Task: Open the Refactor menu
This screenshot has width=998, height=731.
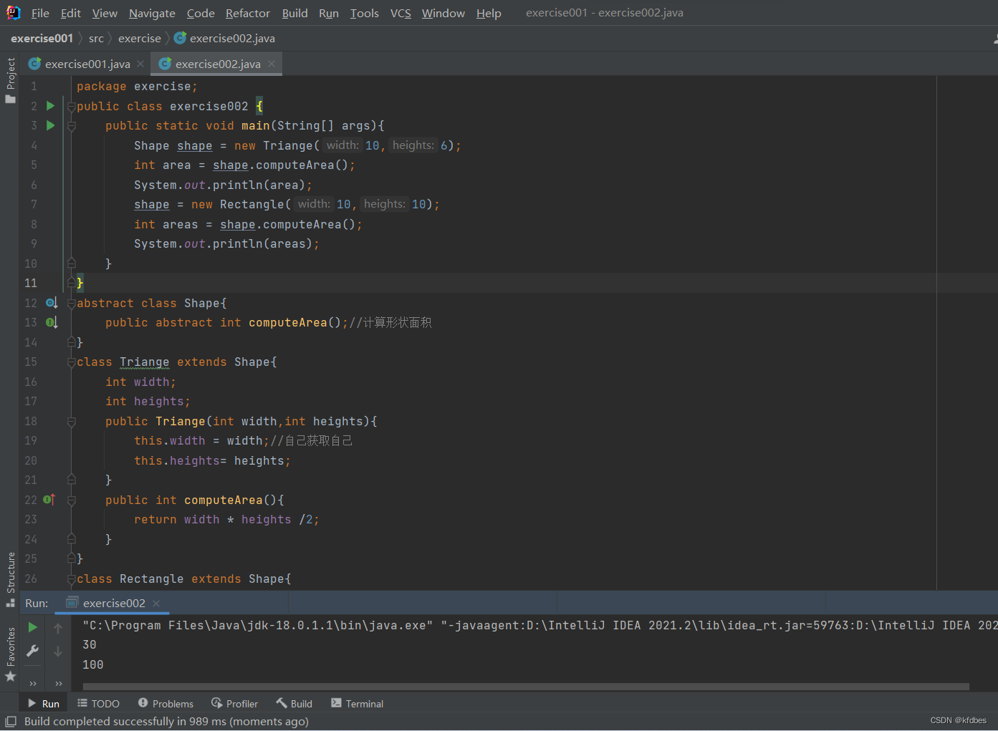Action: pos(247,13)
